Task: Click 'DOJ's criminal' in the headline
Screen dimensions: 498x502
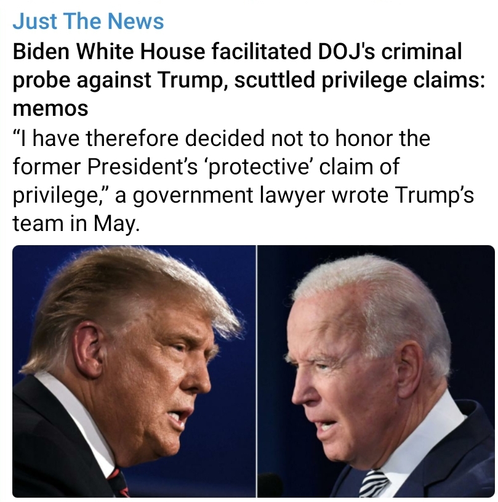Action: (x=390, y=51)
